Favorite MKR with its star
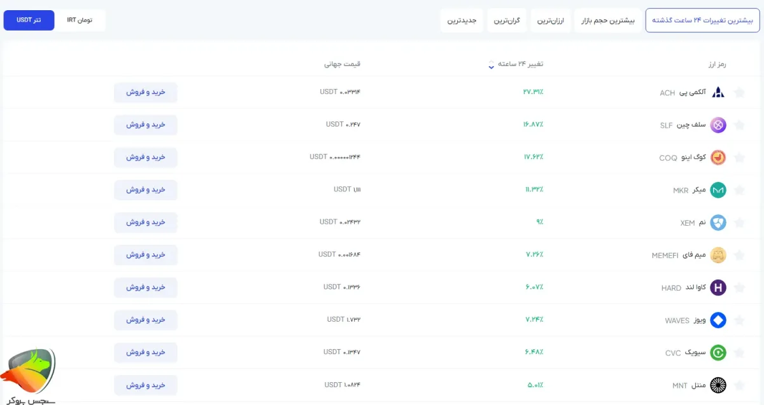Screen dimensions: 764x405 tap(739, 189)
